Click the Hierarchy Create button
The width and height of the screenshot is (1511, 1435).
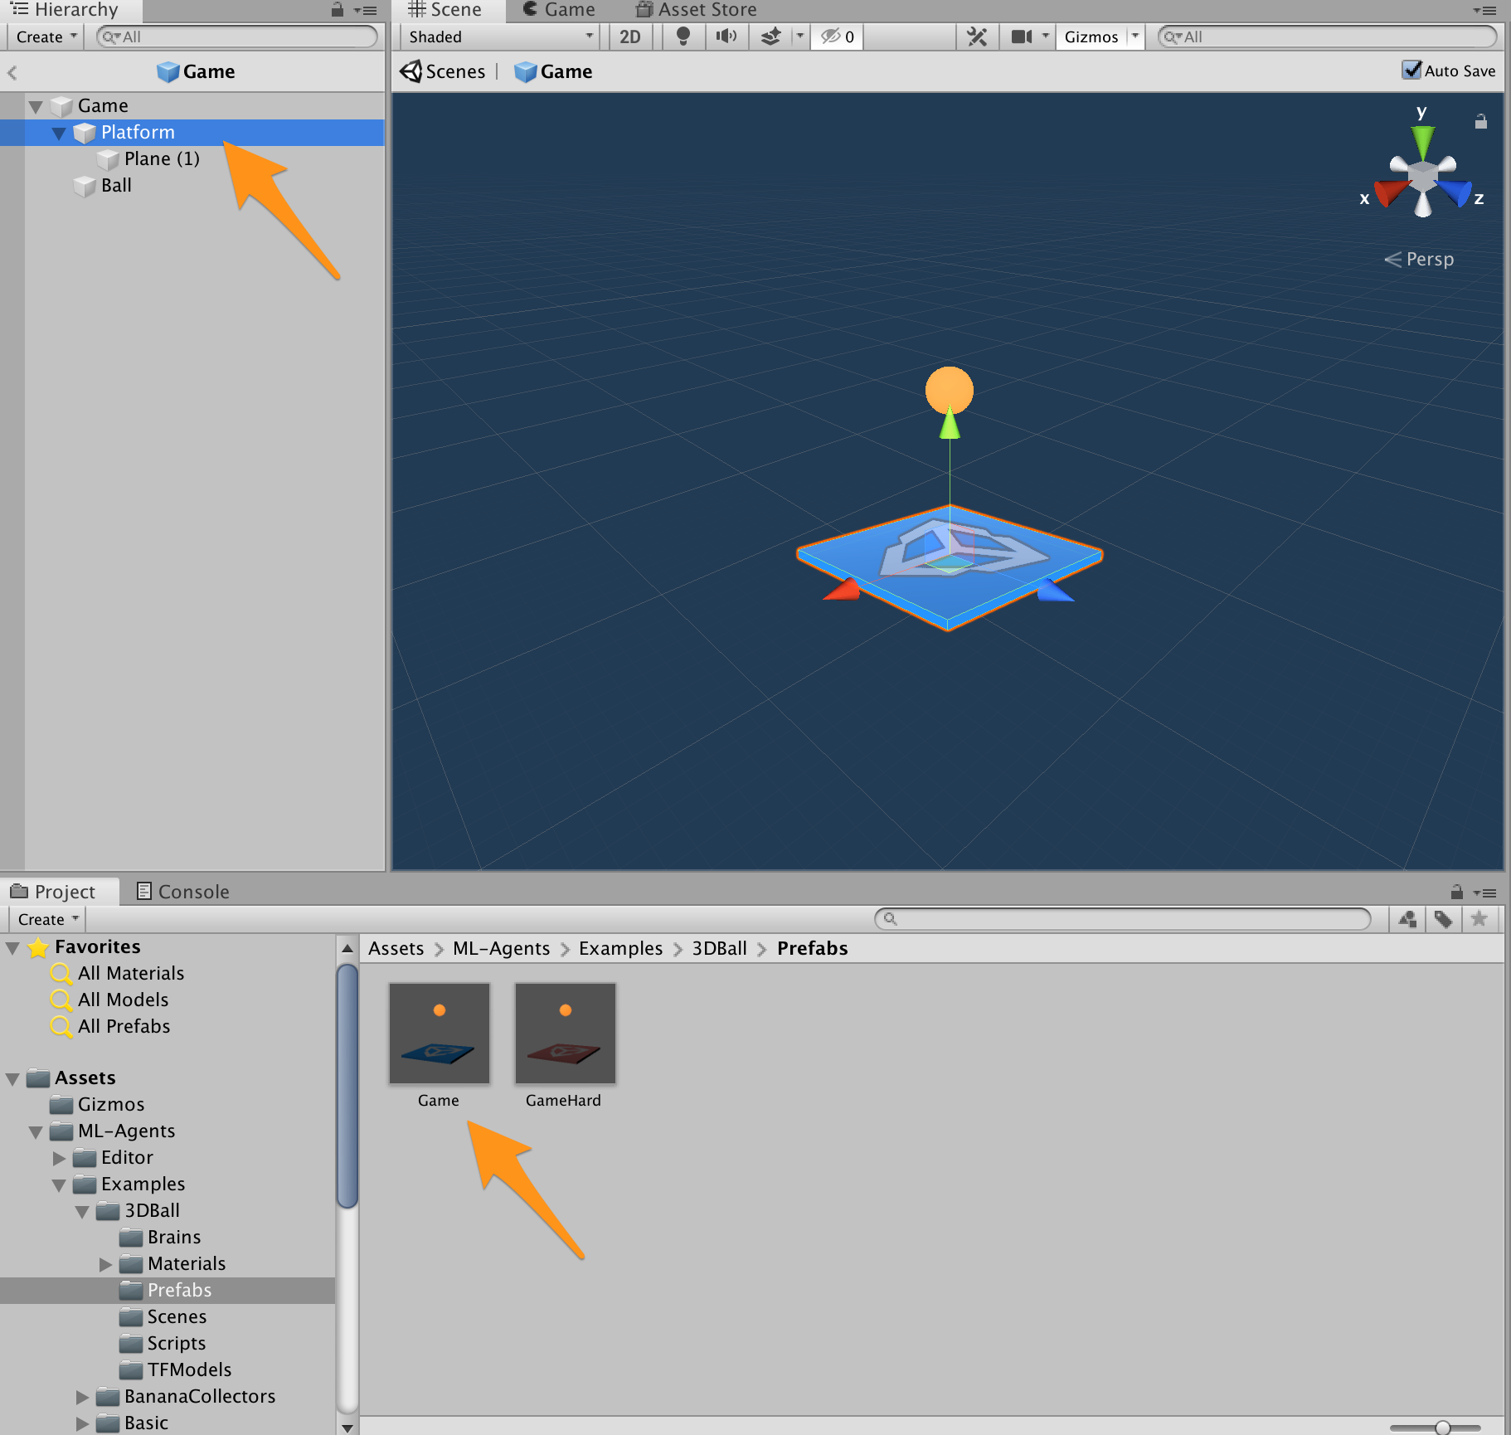[46, 36]
